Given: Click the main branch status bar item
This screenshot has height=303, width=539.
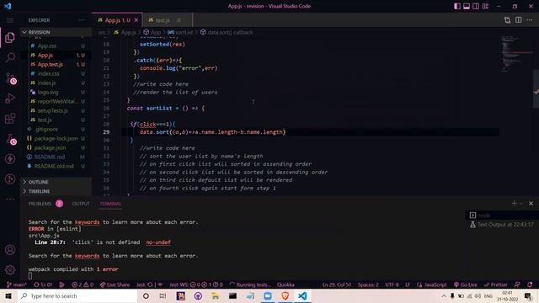Looking at the screenshot, I should pyautogui.click(x=17, y=284).
